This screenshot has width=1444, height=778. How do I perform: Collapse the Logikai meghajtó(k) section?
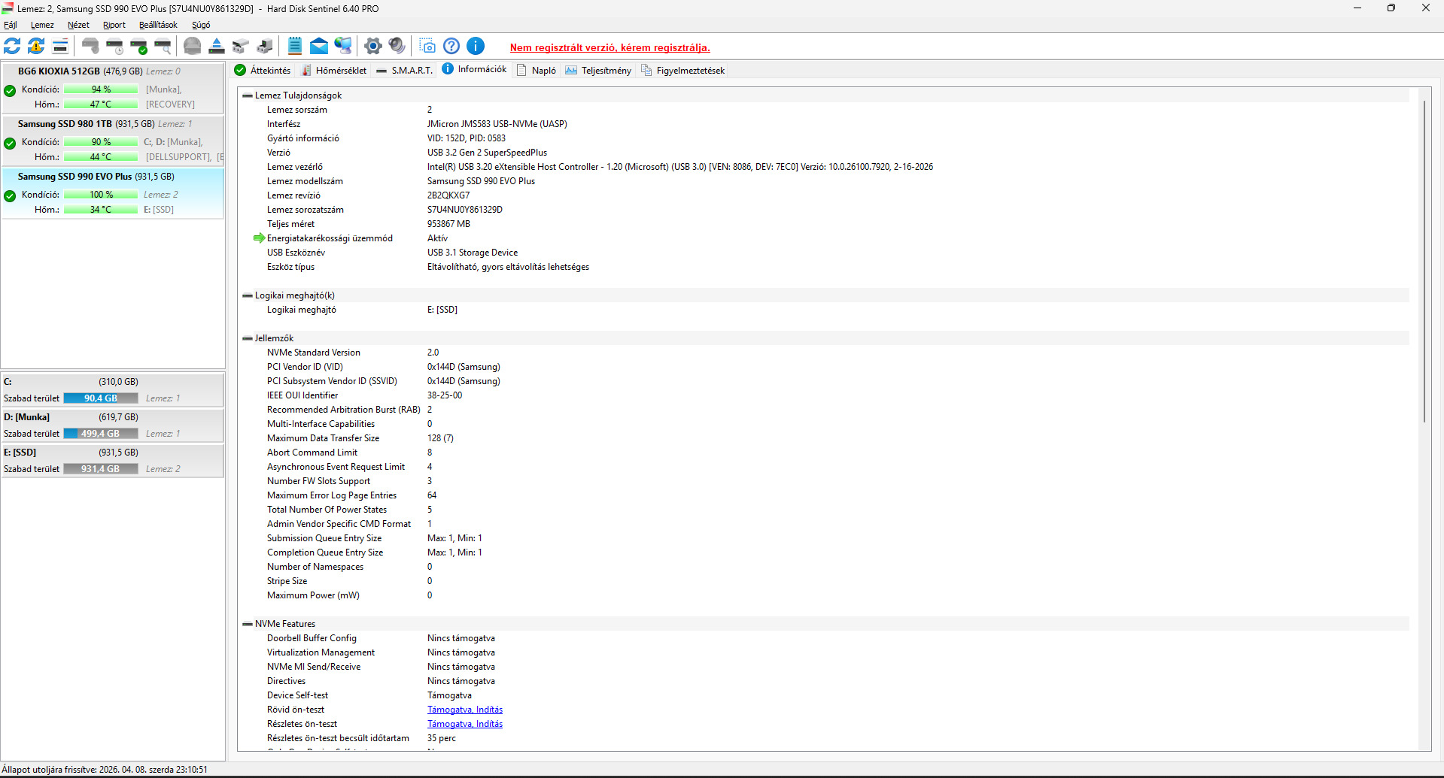(248, 295)
